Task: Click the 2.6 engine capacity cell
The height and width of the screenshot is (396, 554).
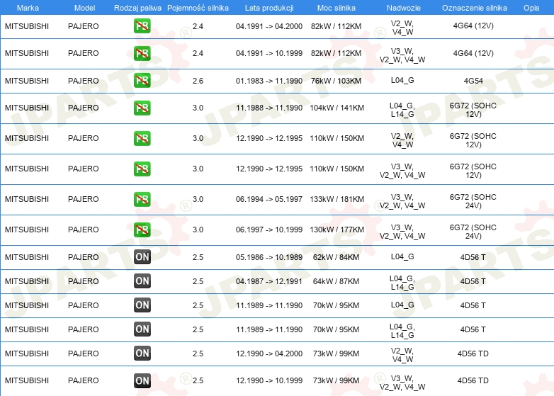Action: point(198,81)
